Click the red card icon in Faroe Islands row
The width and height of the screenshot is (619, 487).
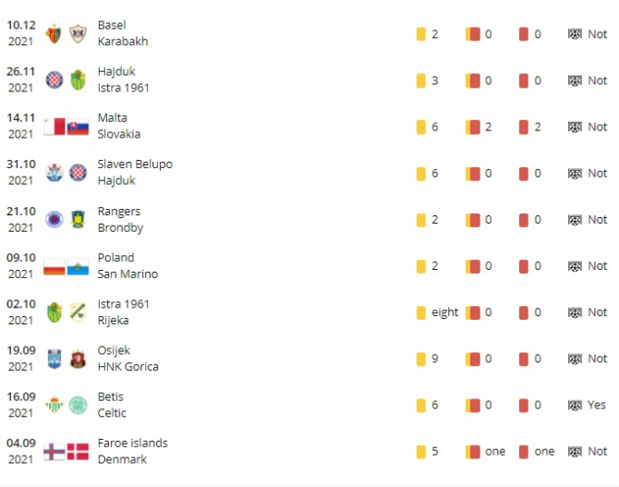(x=524, y=452)
